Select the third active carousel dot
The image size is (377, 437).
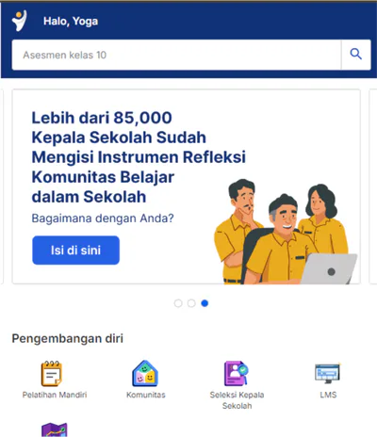205,303
